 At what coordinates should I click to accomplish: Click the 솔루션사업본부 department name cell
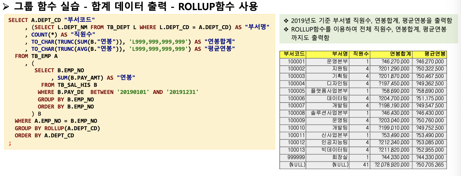tap(327, 113)
